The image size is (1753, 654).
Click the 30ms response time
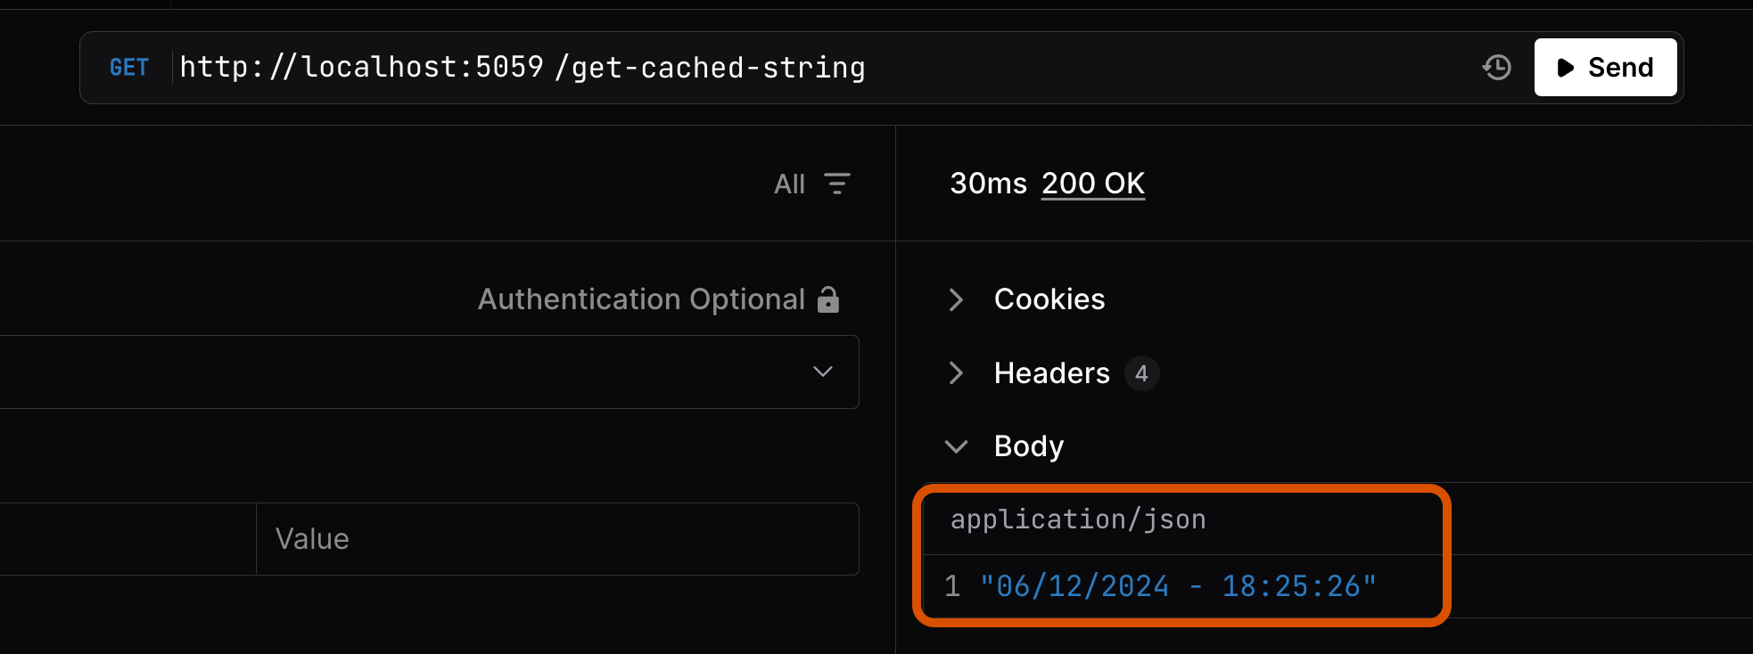click(988, 184)
